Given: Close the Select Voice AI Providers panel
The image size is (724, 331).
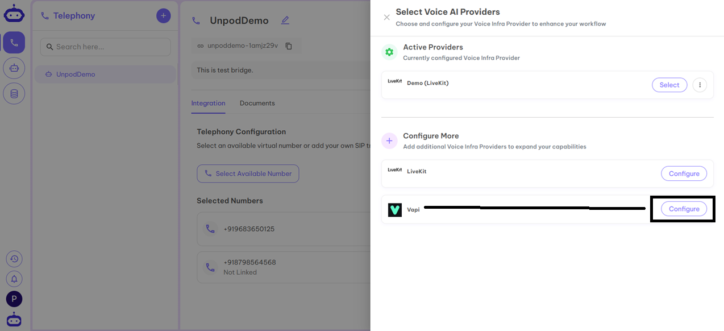Looking at the screenshot, I should point(386,18).
